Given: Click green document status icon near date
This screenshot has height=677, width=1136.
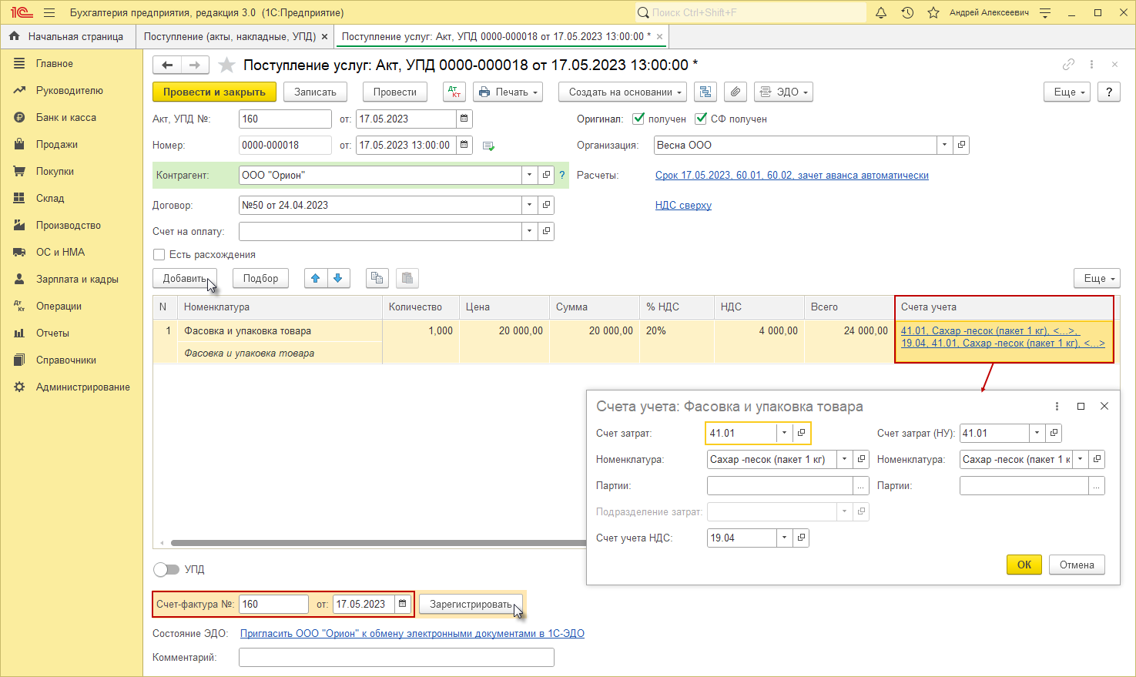Looking at the screenshot, I should coord(488,146).
